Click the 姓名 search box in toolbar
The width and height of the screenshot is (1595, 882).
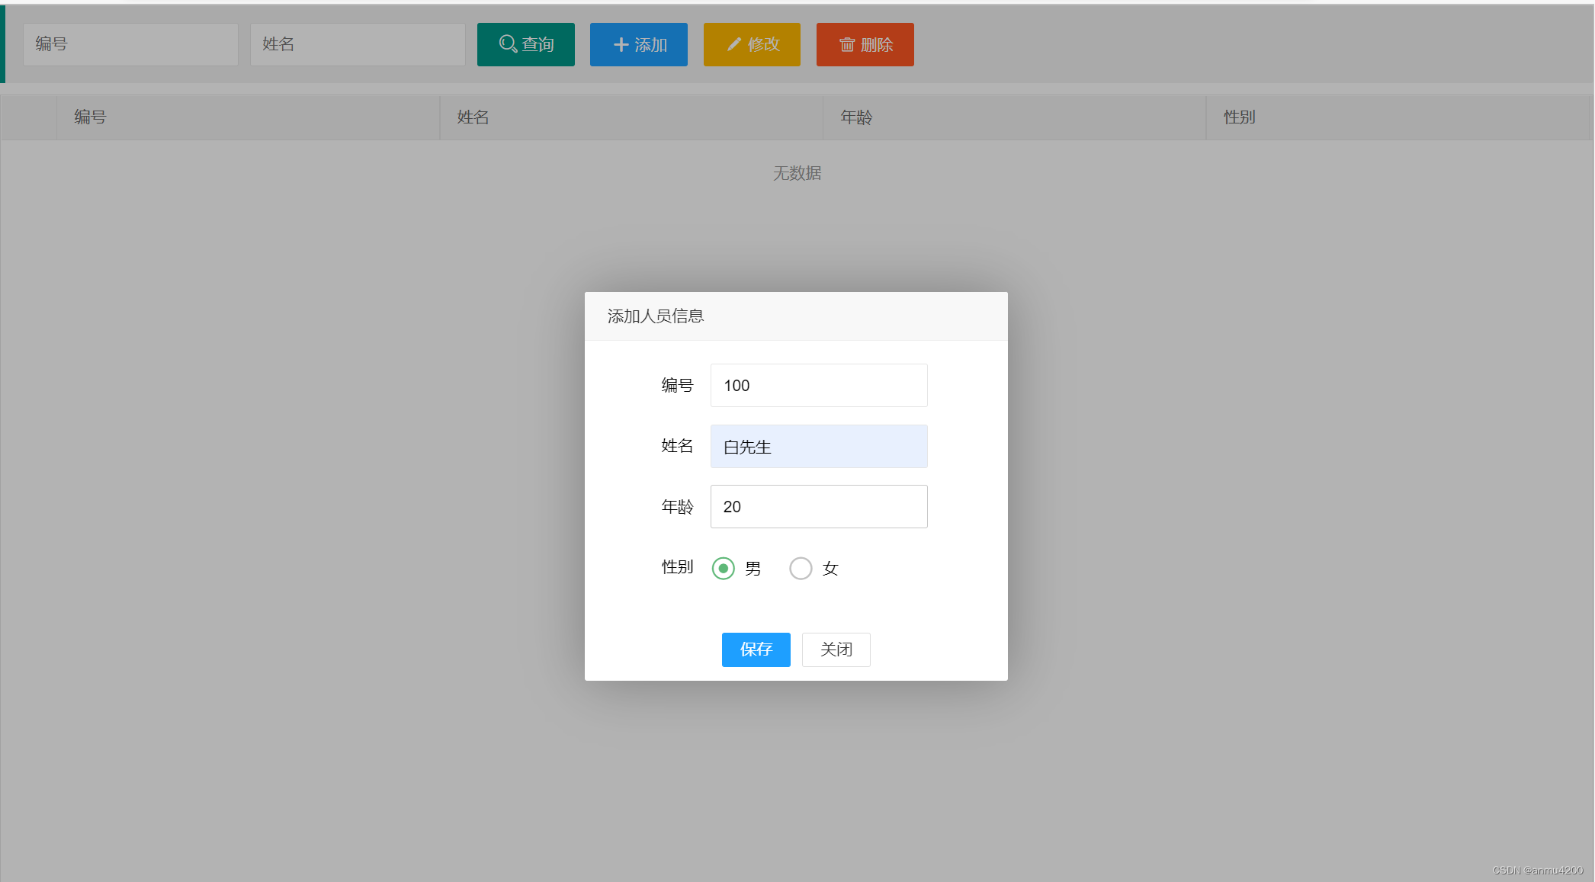(358, 44)
